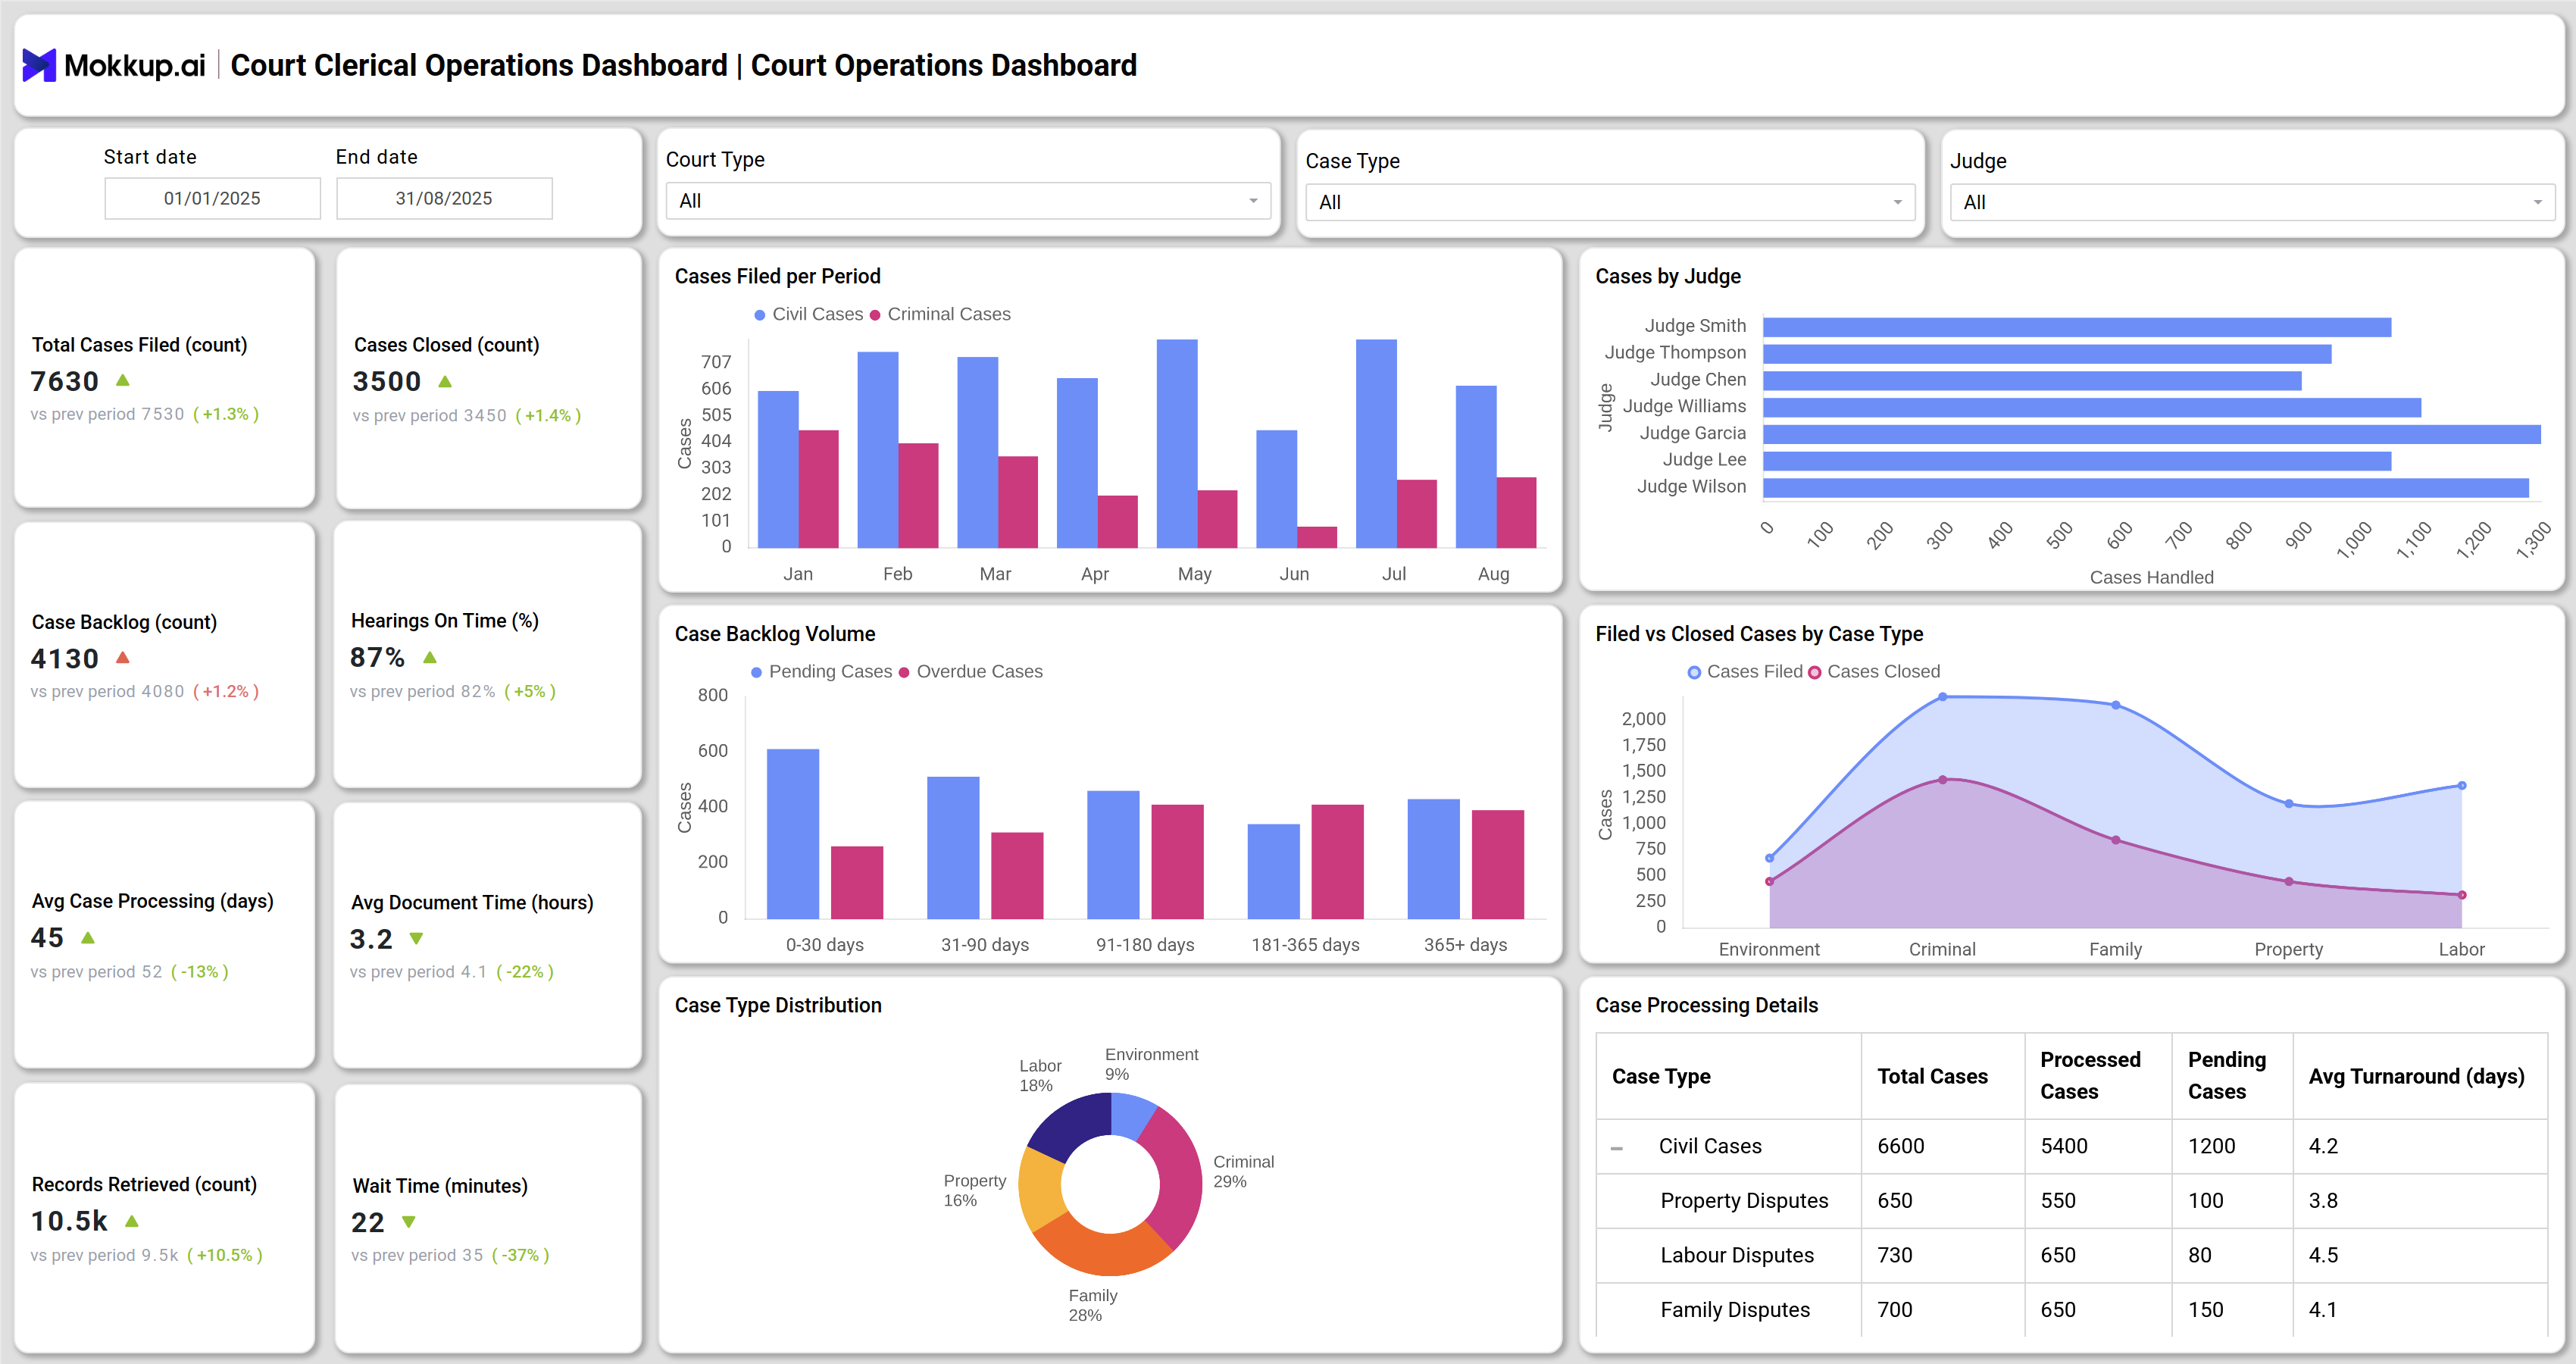
Task: Click the Cases Closed value 3500
Action: pyautogui.click(x=387, y=381)
